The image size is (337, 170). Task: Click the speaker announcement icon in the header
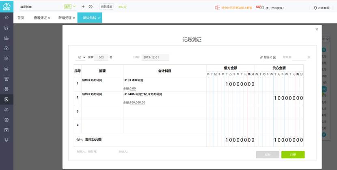point(218,8)
